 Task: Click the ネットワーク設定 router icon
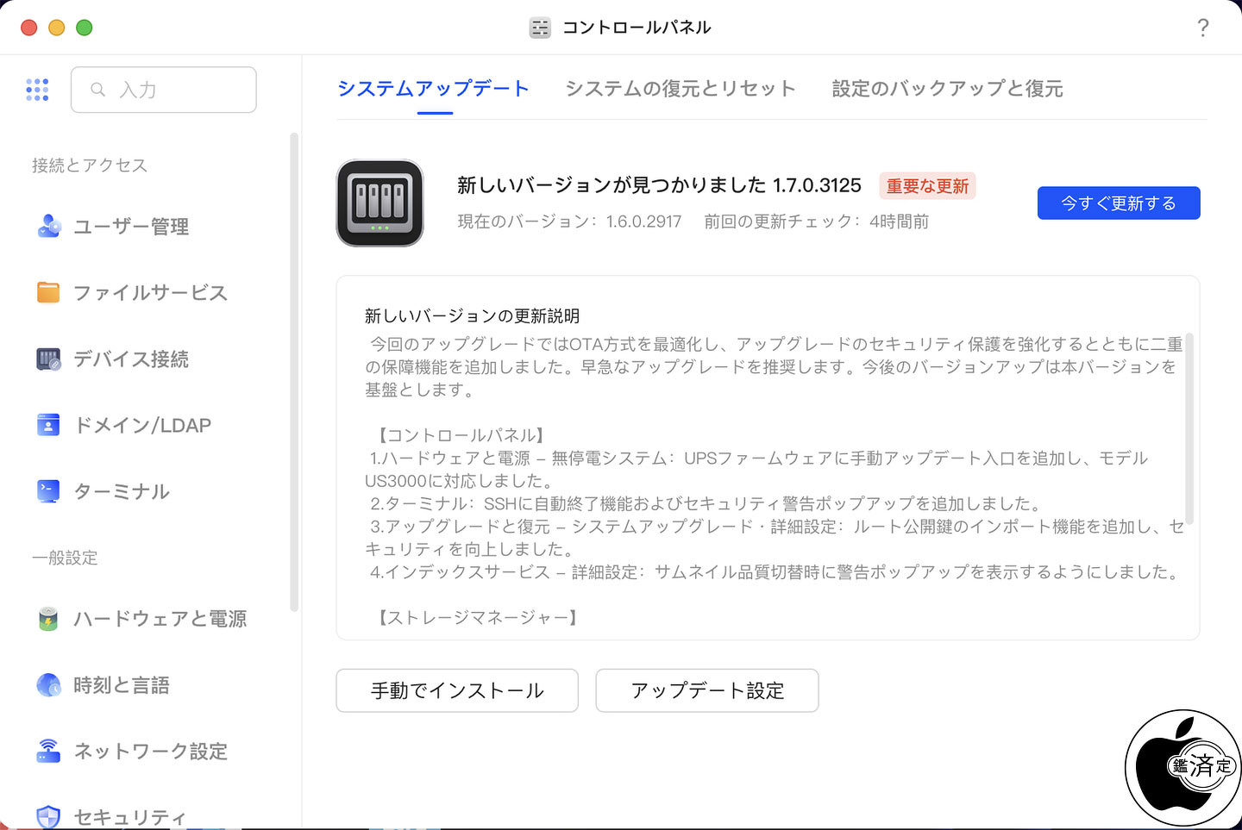(x=49, y=752)
